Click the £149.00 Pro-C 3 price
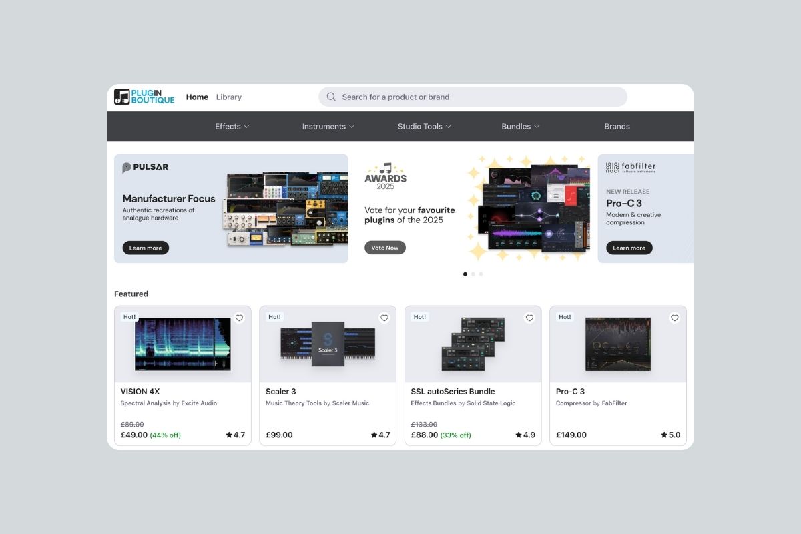 (571, 435)
